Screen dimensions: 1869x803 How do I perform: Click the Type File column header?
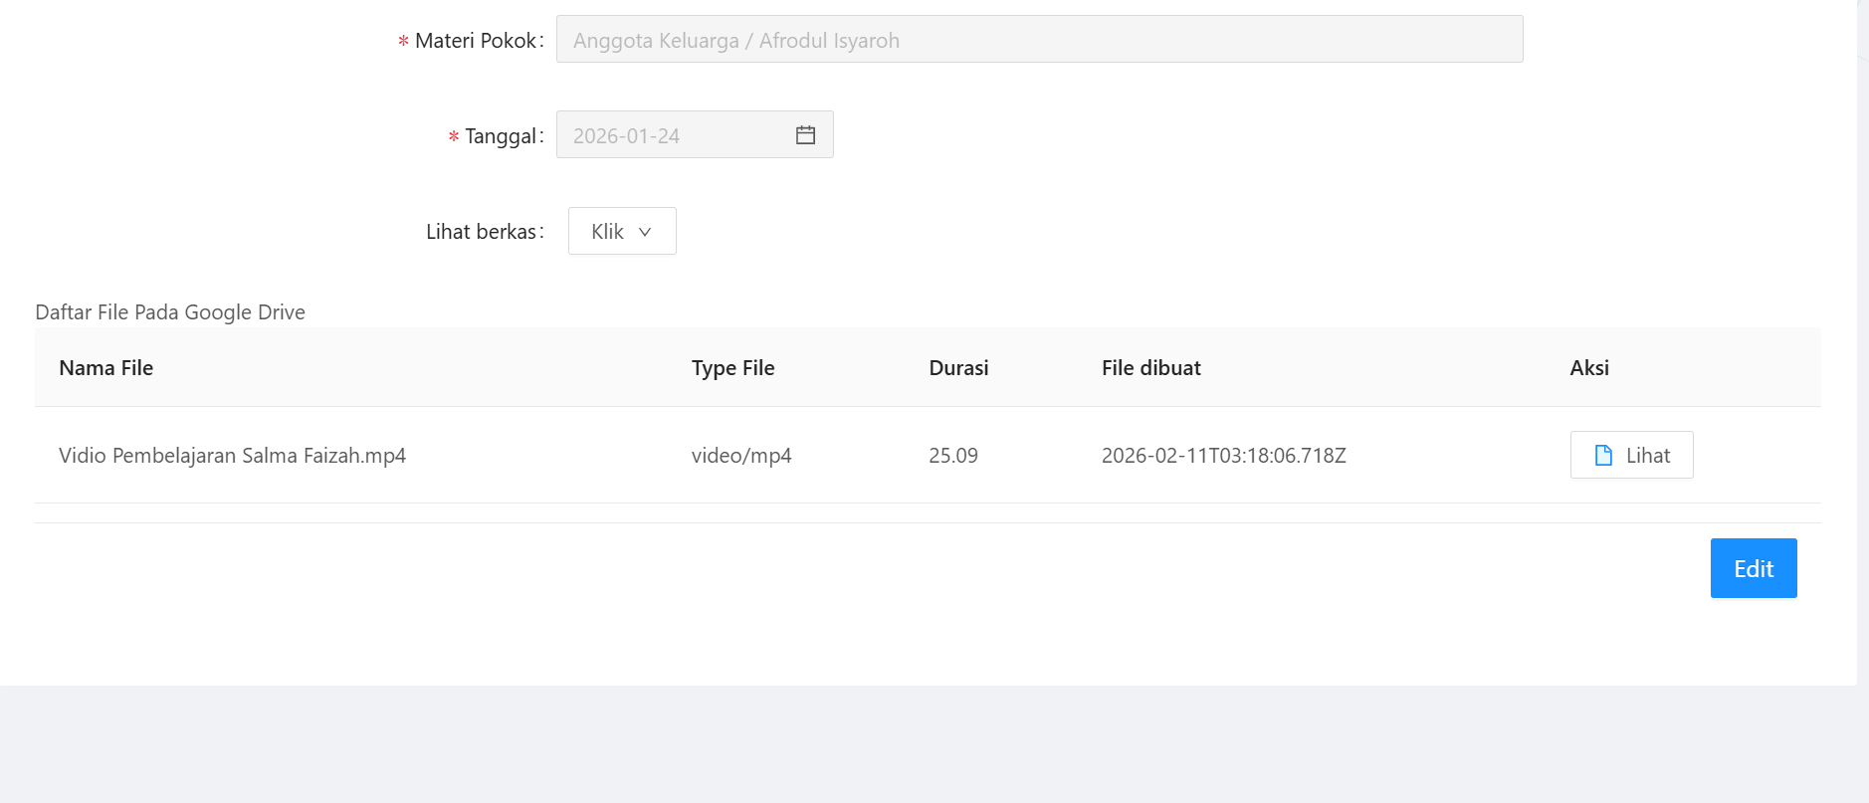tap(732, 368)
